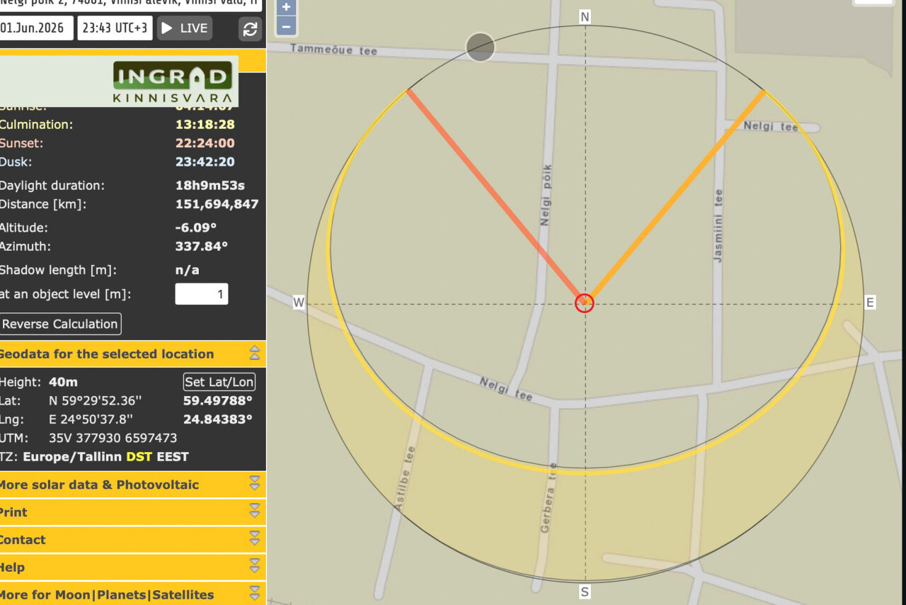
Task: Click the red location marker circle
Action: click(x=585, y=303)
